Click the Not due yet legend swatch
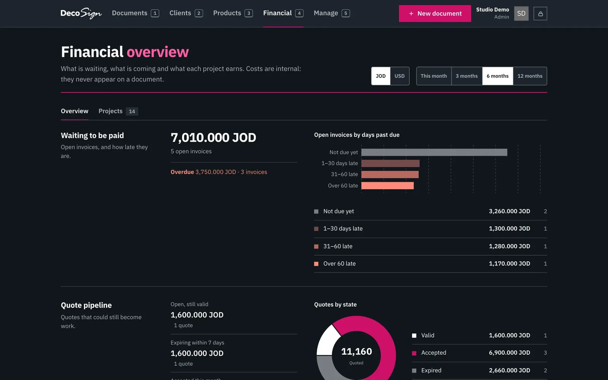 [316, 211]
